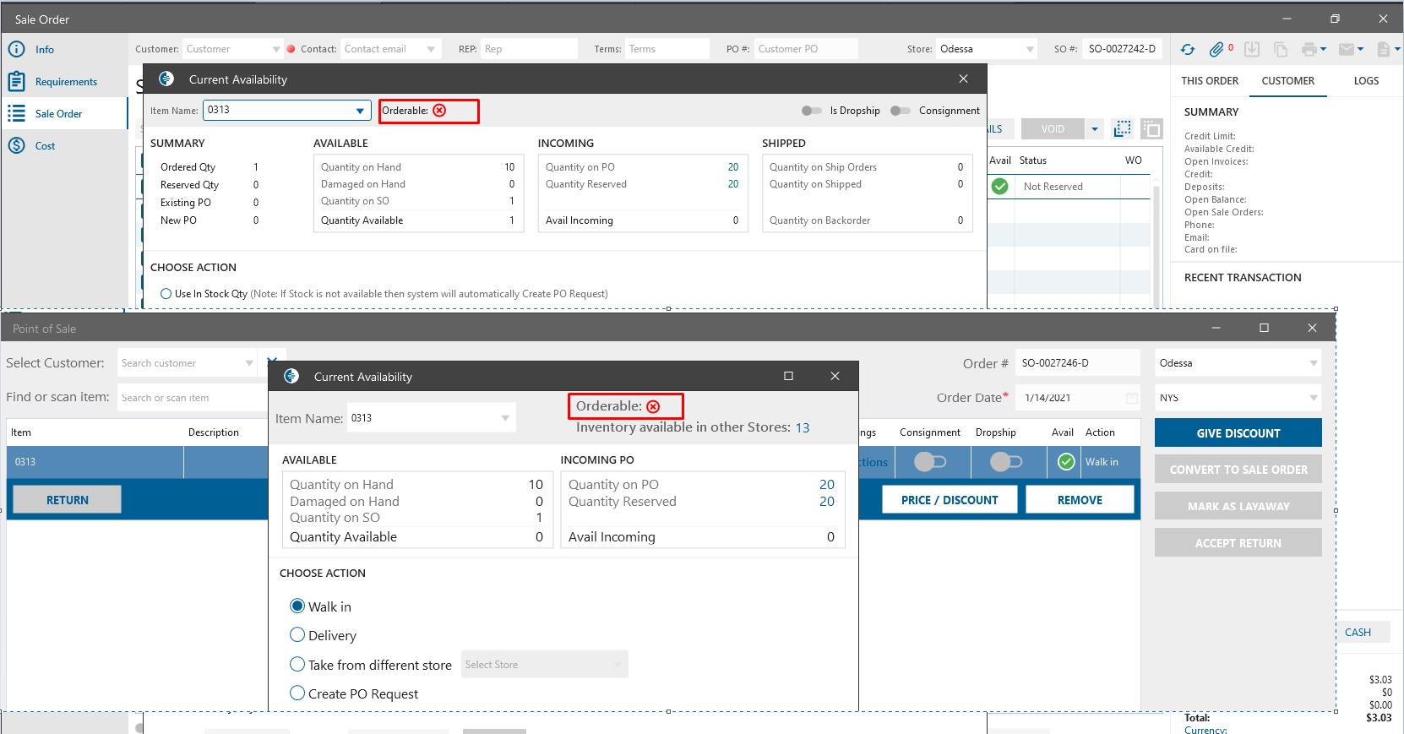Click Quantity on PO value 20 in the POS dialog
Image resolution: width=1404 pixels, height=734 pixels.
coord(827,485)
